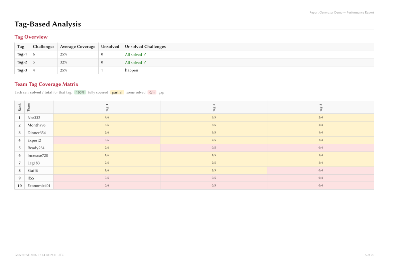The width and height of the screenshot is (394, 272).
Task: Click Dinner354's 1/4 tag-3 cell
Action: [320, 132]
